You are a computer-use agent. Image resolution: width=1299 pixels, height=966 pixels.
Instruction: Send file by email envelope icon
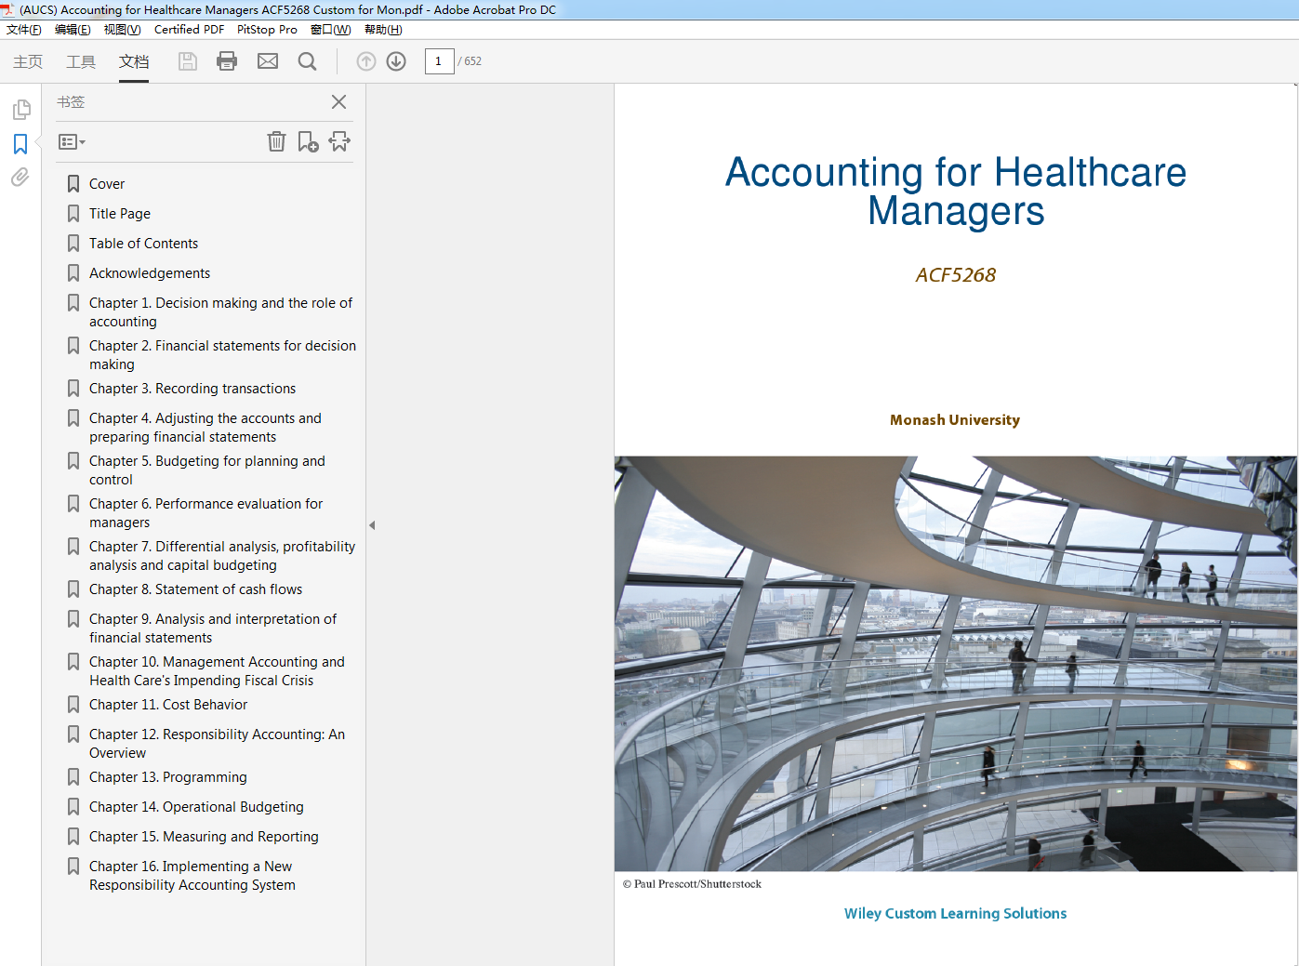point(268,61)
